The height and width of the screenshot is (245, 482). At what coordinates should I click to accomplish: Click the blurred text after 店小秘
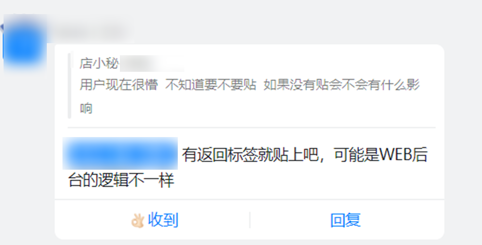tap(152, 63)
